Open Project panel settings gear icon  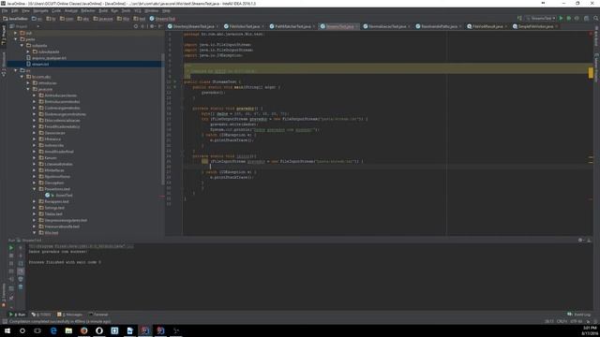click(x=152, y=26)
